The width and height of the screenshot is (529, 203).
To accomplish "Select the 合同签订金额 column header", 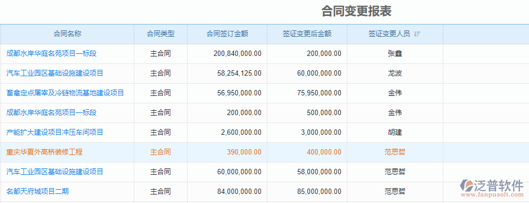I will pyautogui.click(x=227, y=34).
